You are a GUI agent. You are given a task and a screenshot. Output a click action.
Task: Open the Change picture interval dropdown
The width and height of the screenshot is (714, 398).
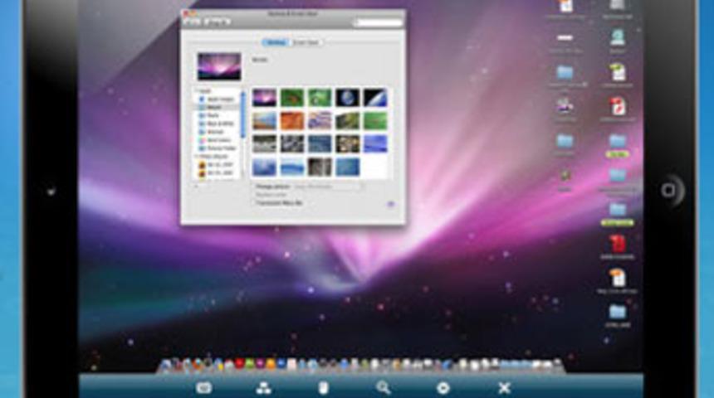pyautogui.click(x=328, y=187)
